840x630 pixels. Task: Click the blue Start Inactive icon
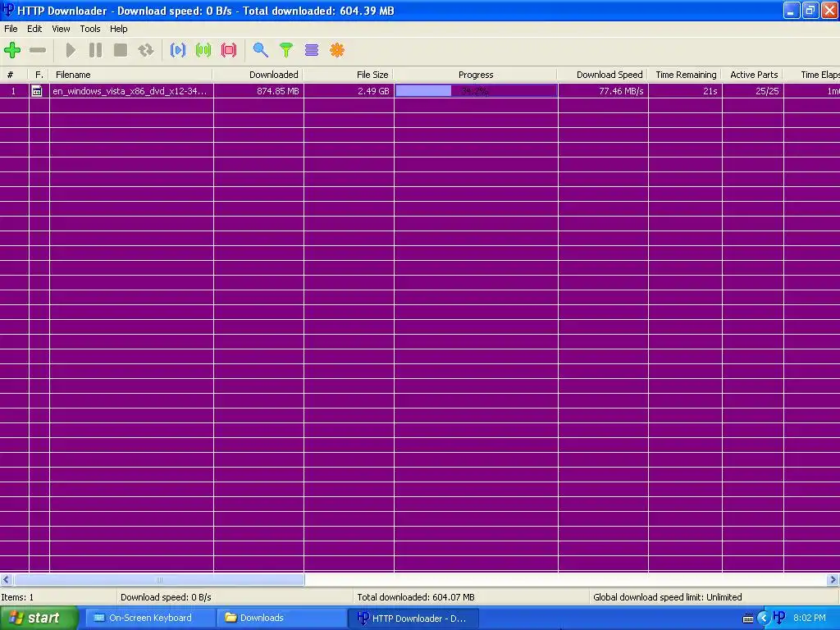(178, 50)
